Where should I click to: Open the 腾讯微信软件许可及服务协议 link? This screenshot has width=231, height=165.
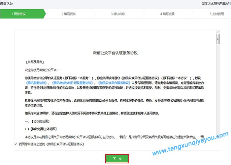tap(73, 83)
